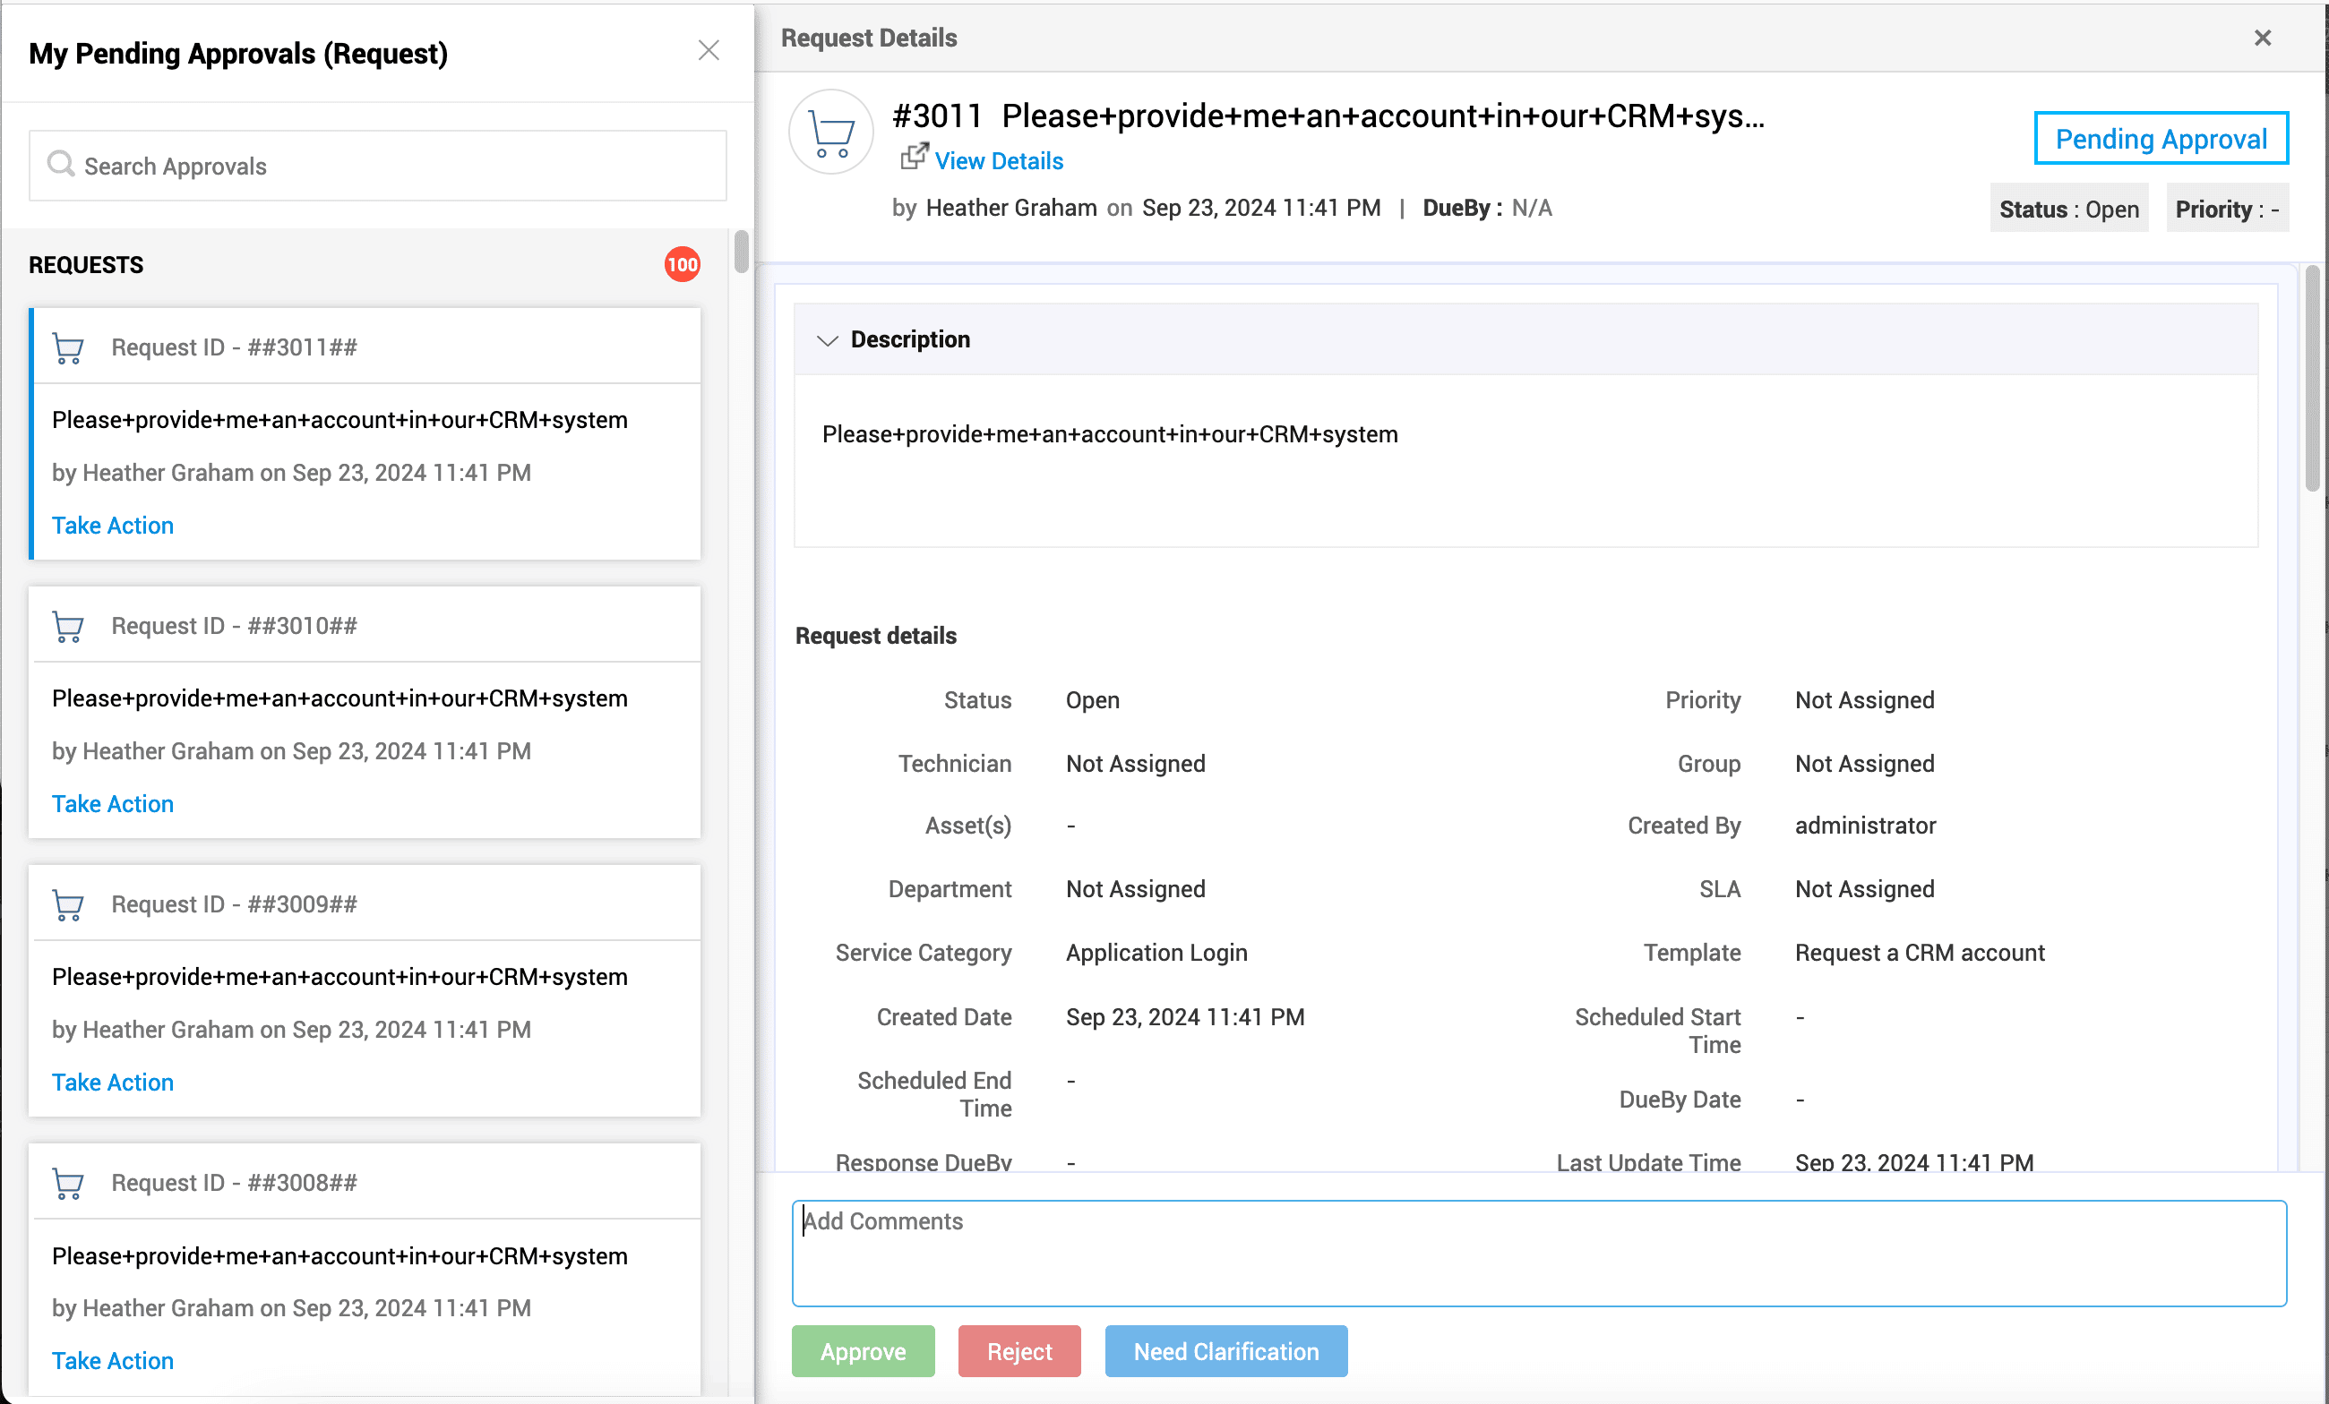Click Take Action on request #3010
Viewport: 2329px width, 1404px height.
[x=113, y=804]
